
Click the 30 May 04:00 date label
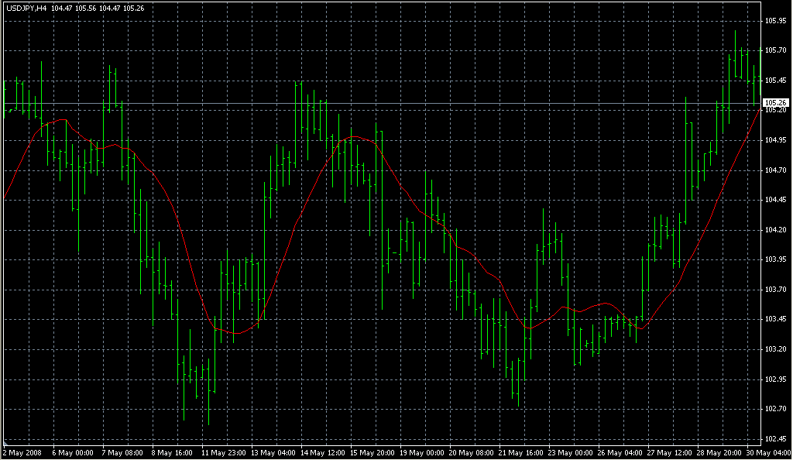point(767,453)
